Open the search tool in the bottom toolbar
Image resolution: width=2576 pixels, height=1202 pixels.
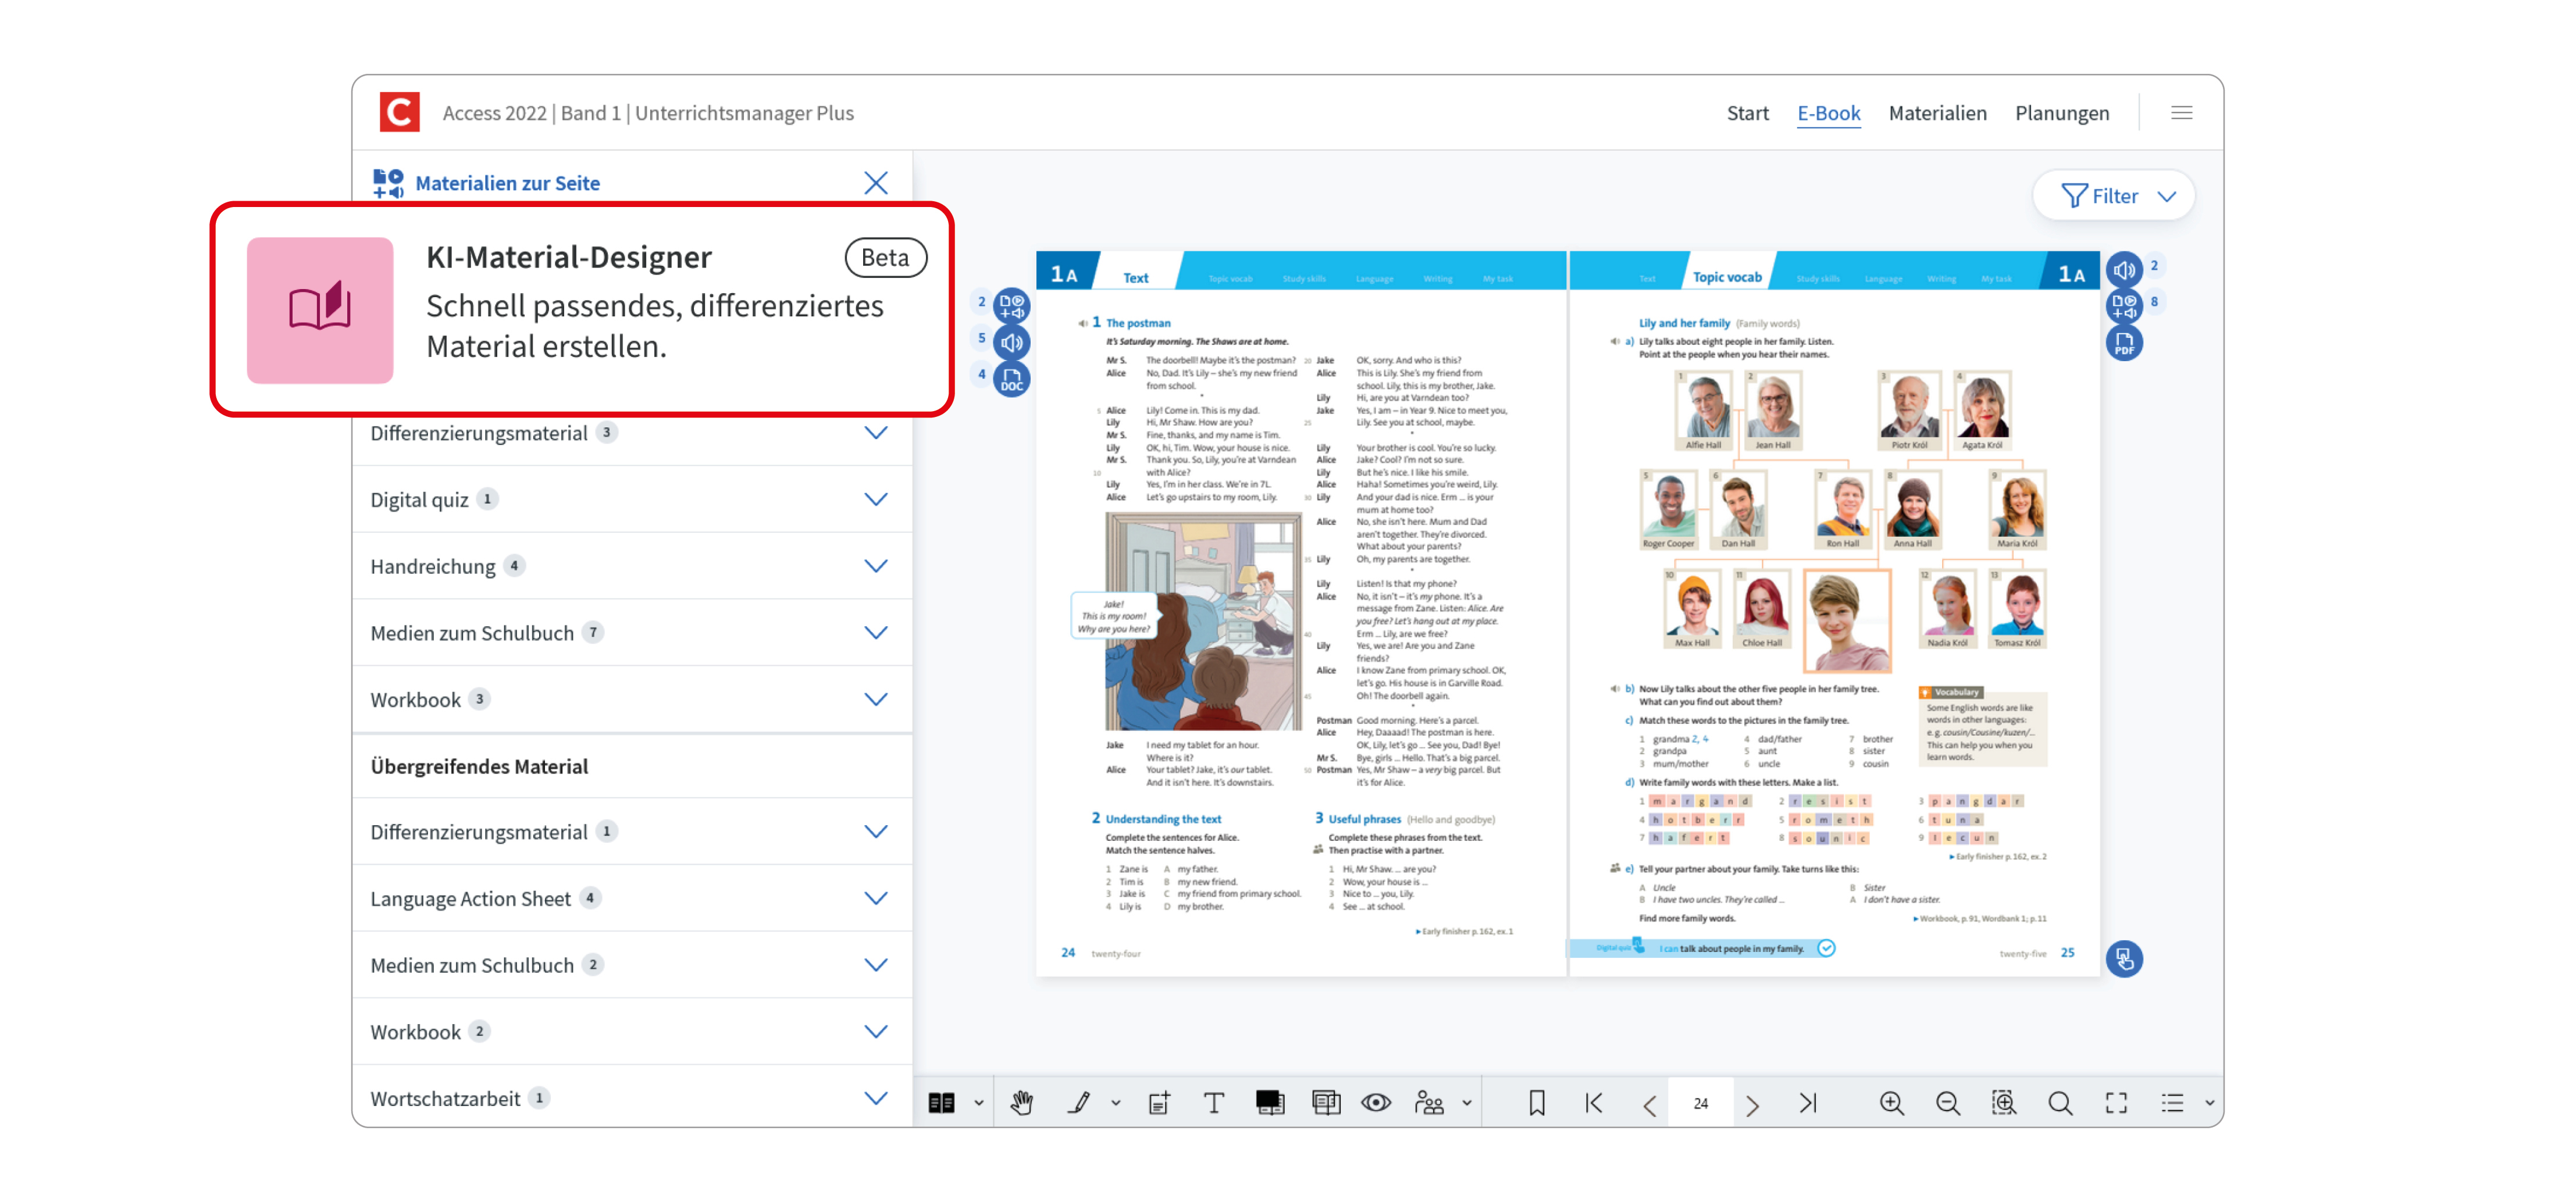click(x=2060, y=1102)
